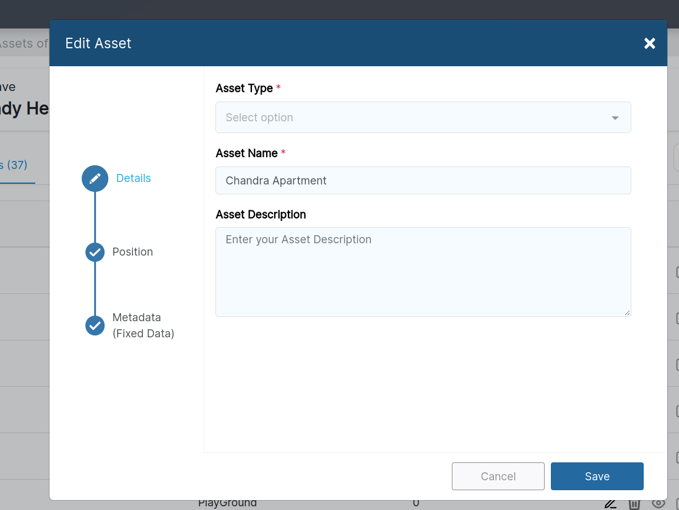The width and height of the screenshot is (679, 510).
Task: Select the Details step pencil icon
Action: click(x=95, y=178)
